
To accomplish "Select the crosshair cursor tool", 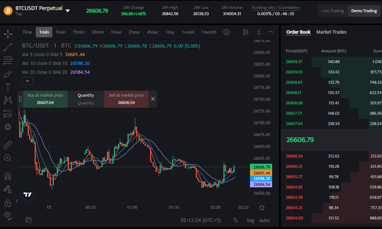I will pyautogui.click(x=8, y=34).
